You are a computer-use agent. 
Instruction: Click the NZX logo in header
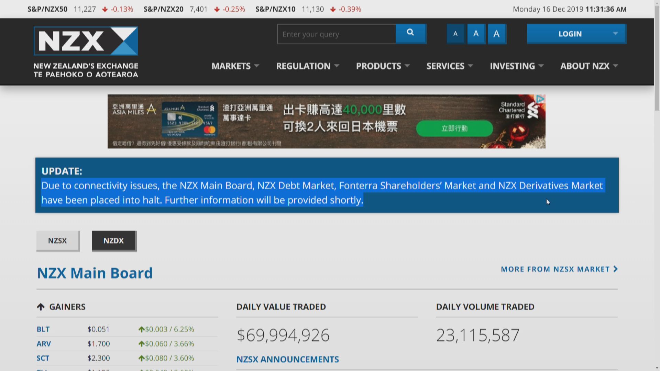pyautogui.click(x=86, y=41)
